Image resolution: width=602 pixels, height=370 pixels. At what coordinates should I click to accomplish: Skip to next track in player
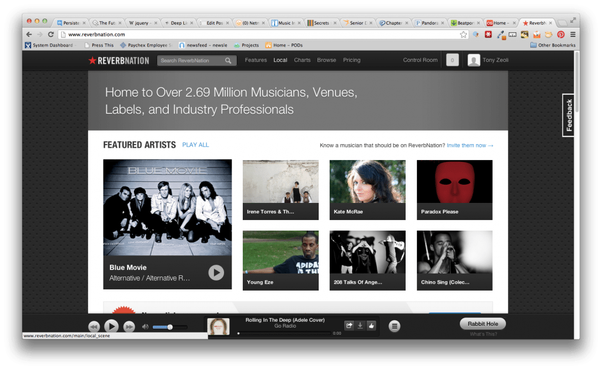[129, 326]
